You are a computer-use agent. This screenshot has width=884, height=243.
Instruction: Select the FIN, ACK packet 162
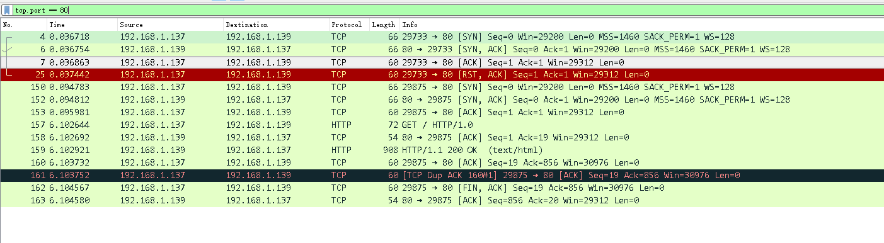click(442, 188)
